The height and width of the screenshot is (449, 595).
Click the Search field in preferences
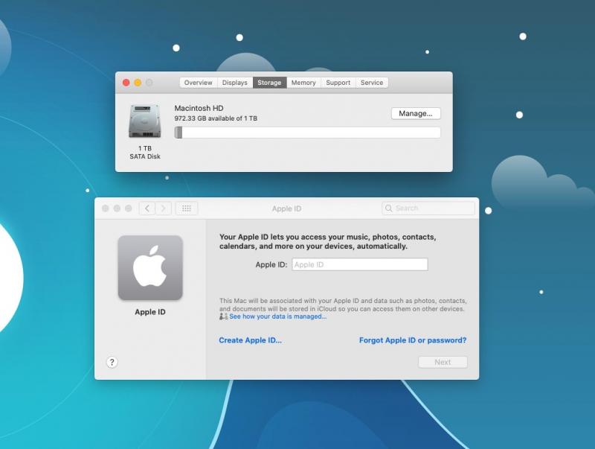pos(428,208)
